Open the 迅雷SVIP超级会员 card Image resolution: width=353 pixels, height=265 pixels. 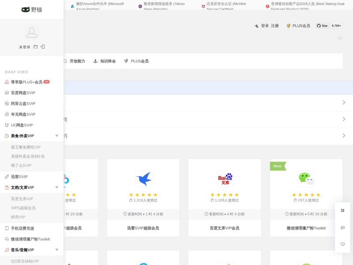143,197
